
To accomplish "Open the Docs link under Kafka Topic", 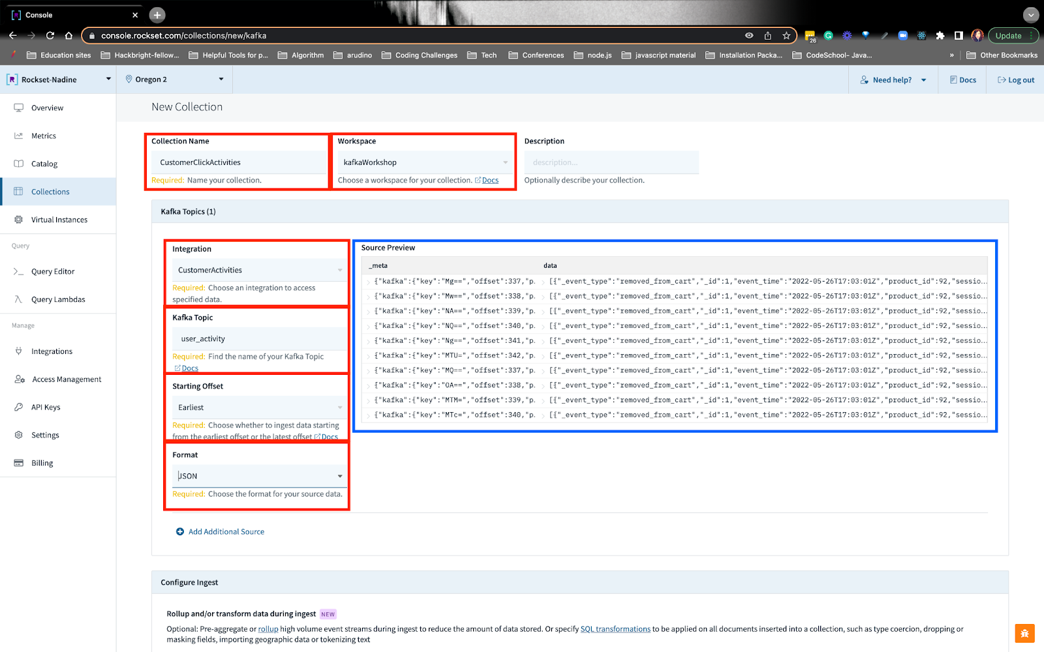I will (189, 368).
